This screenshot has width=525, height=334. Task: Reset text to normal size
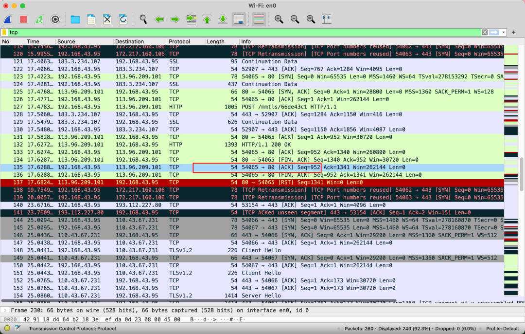click(x=311, y=19)
